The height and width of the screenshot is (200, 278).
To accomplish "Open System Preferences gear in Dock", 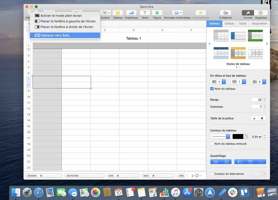I will [198, 192].
